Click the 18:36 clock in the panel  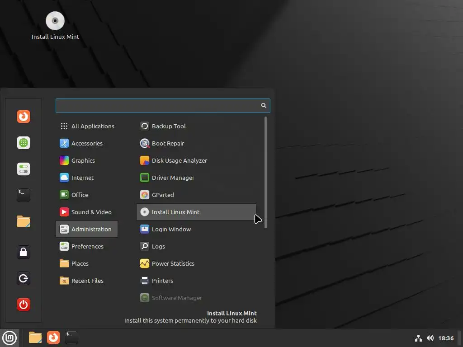pyautogui.click(x=446, y=338)
